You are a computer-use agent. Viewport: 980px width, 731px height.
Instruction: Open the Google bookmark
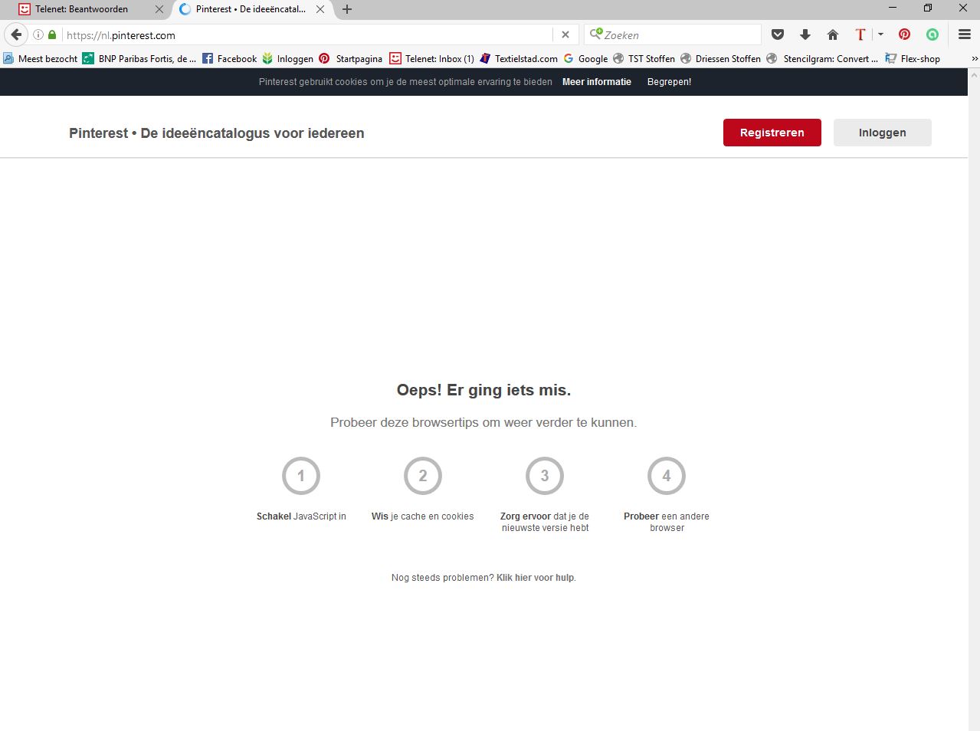tap(585, 58)
